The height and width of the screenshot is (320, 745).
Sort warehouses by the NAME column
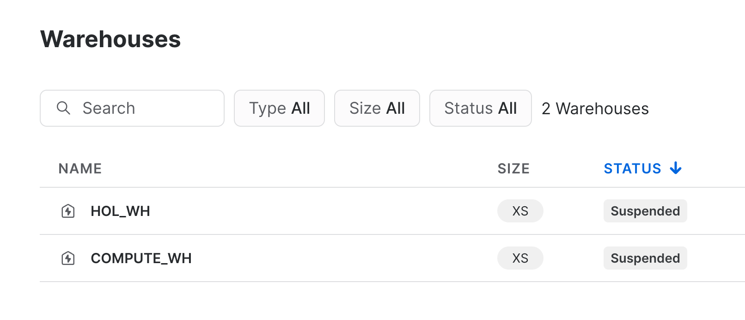pos(80,169)
